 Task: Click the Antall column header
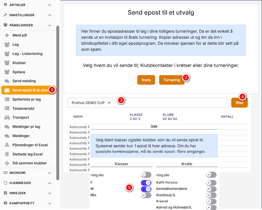pos(227,116)
